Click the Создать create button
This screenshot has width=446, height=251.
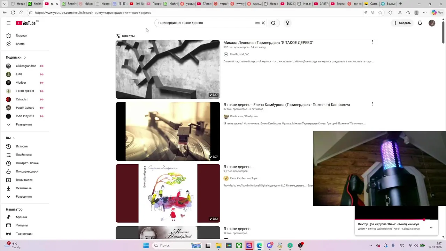pos(402,23)
